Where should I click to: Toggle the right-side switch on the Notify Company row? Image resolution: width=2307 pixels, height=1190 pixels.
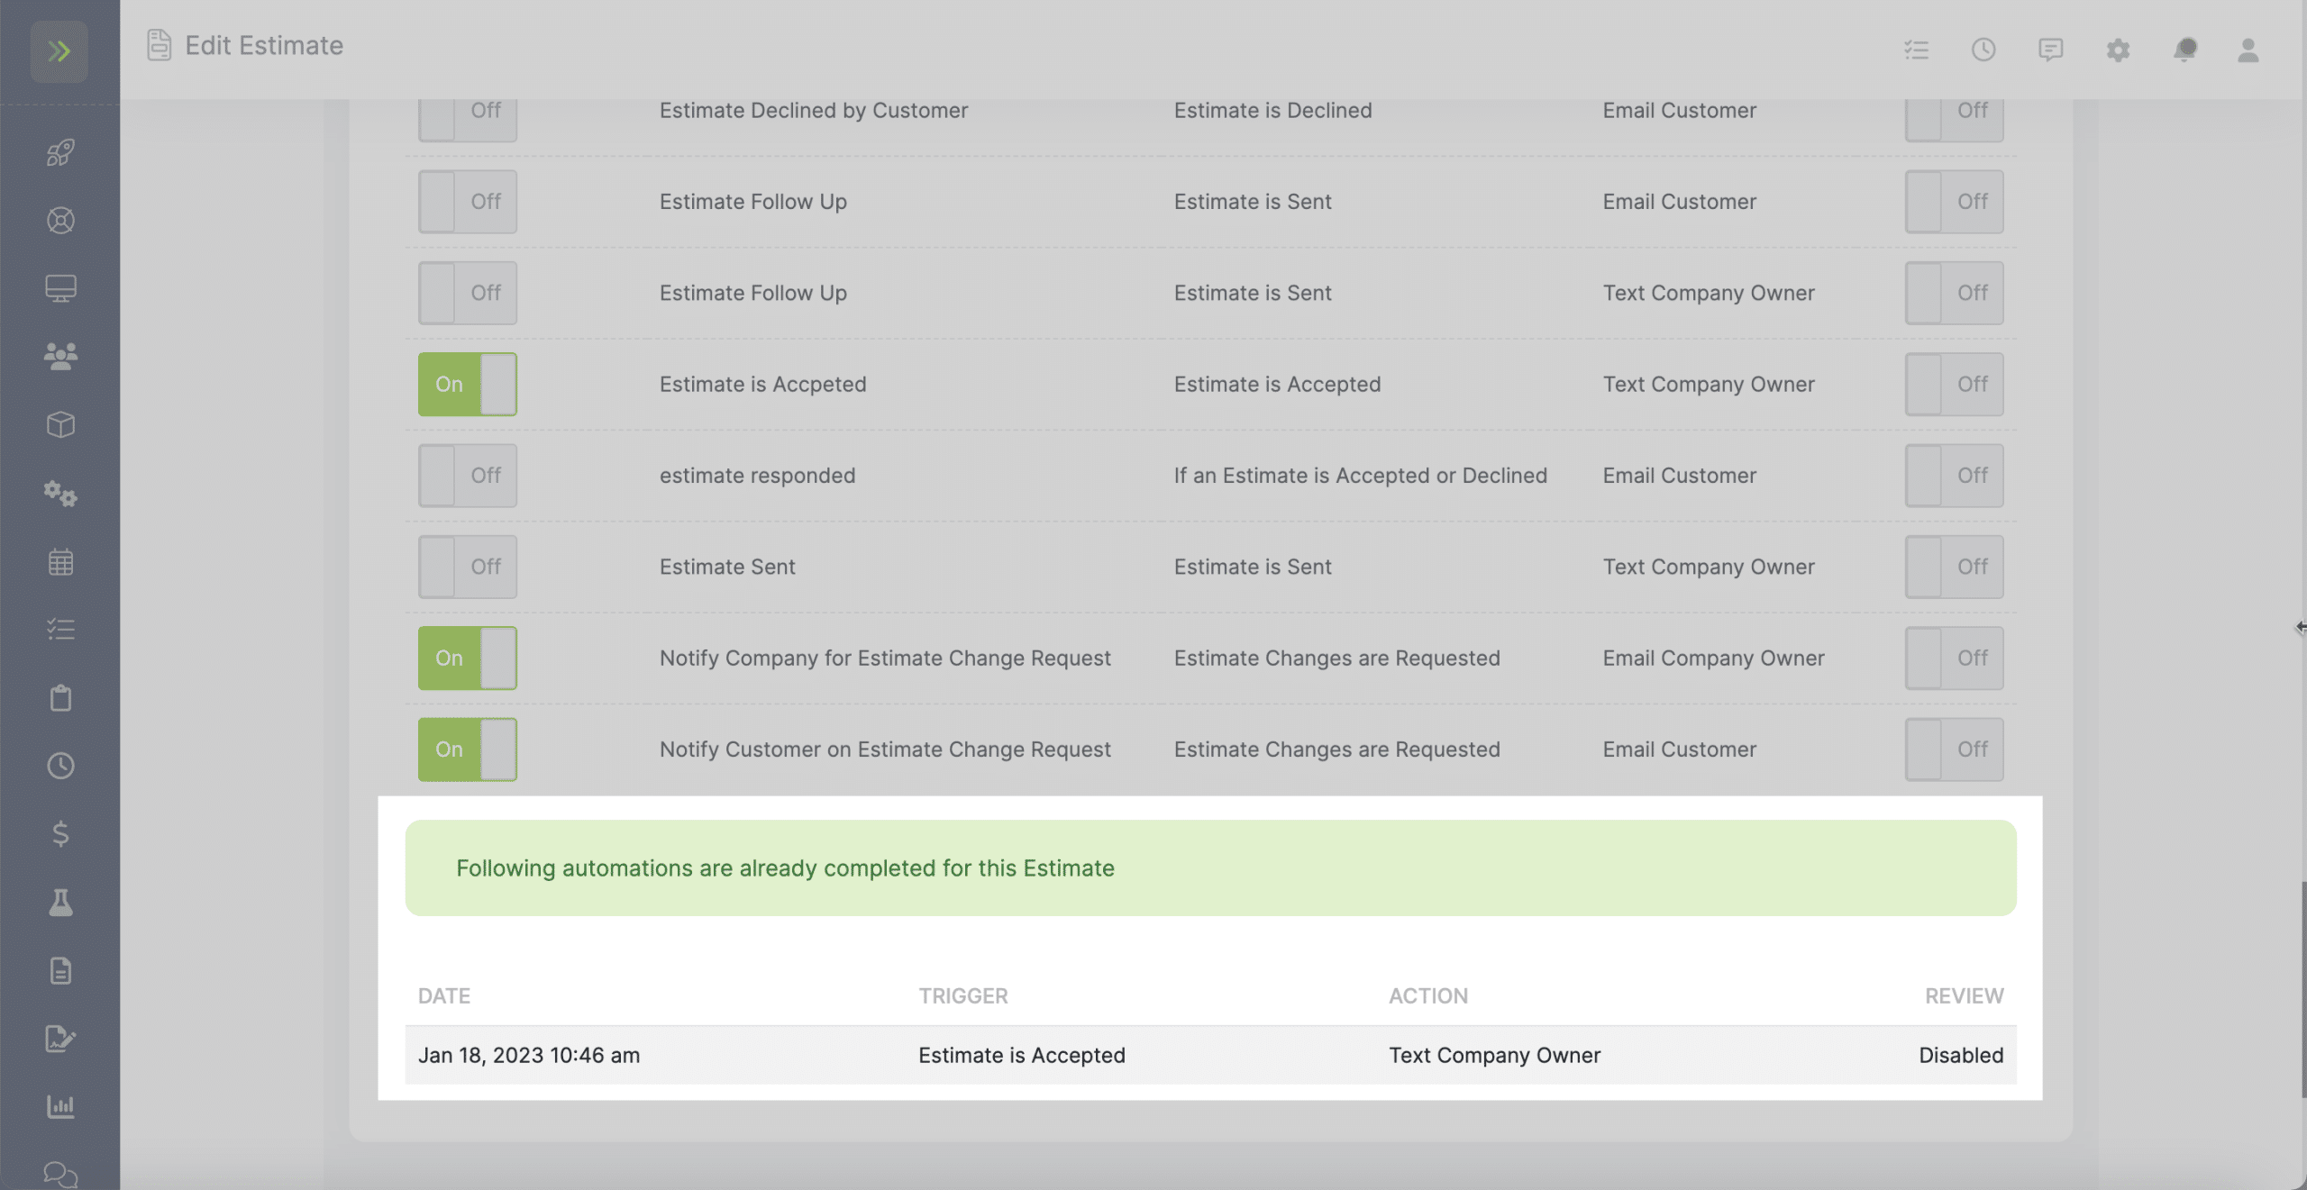(x=1954, y=659)
